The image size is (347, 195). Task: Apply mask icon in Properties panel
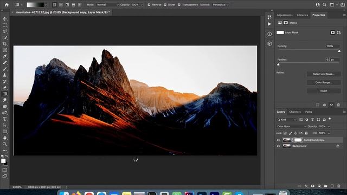(x=324, y=105)
